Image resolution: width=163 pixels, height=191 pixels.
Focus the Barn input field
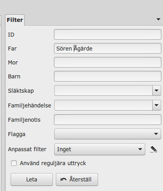click(107, 76)
